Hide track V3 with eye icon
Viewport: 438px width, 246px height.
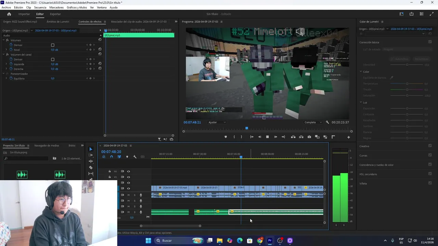tap(129, 177)
